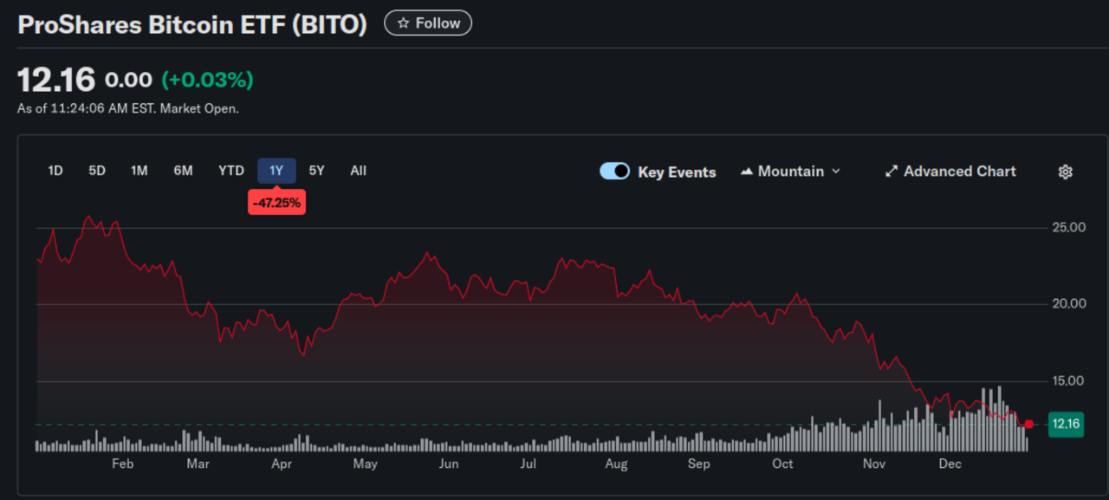
Task: Click the Jun month axis label
Action: pos(448,464)
